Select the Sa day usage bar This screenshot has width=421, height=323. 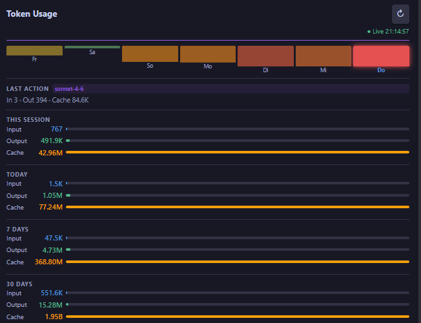click(x=92, y=47)
